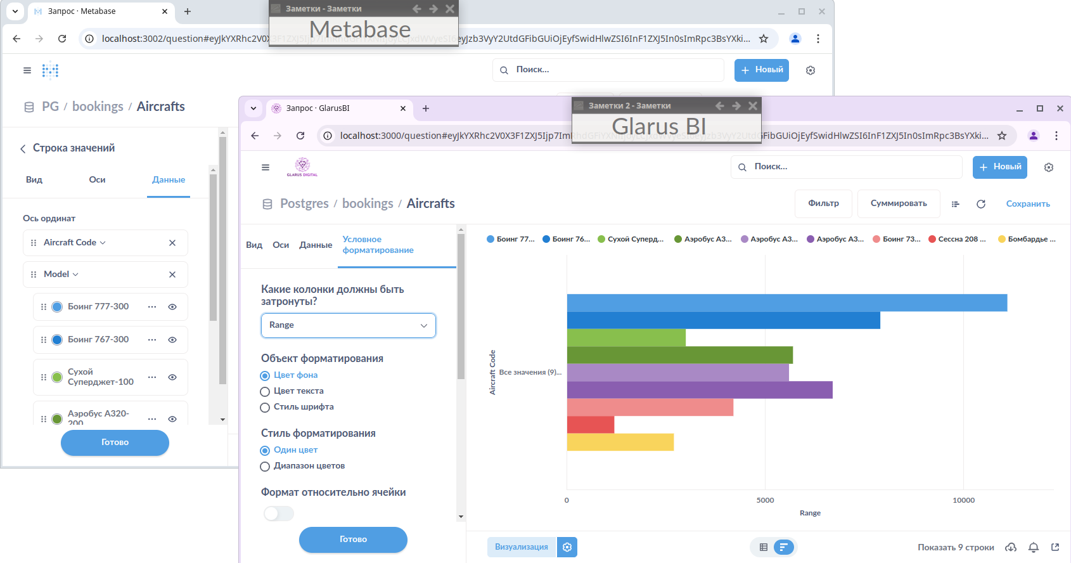The width and height of the screenshot is (1071, 563).
Task: Open tab list dropdown in GlarusBI browser
Action: coord(253,108)
